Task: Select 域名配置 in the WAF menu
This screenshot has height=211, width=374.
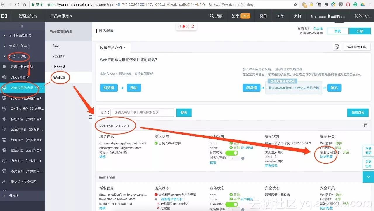Action: pyautogui.click(x=59, y=77)
